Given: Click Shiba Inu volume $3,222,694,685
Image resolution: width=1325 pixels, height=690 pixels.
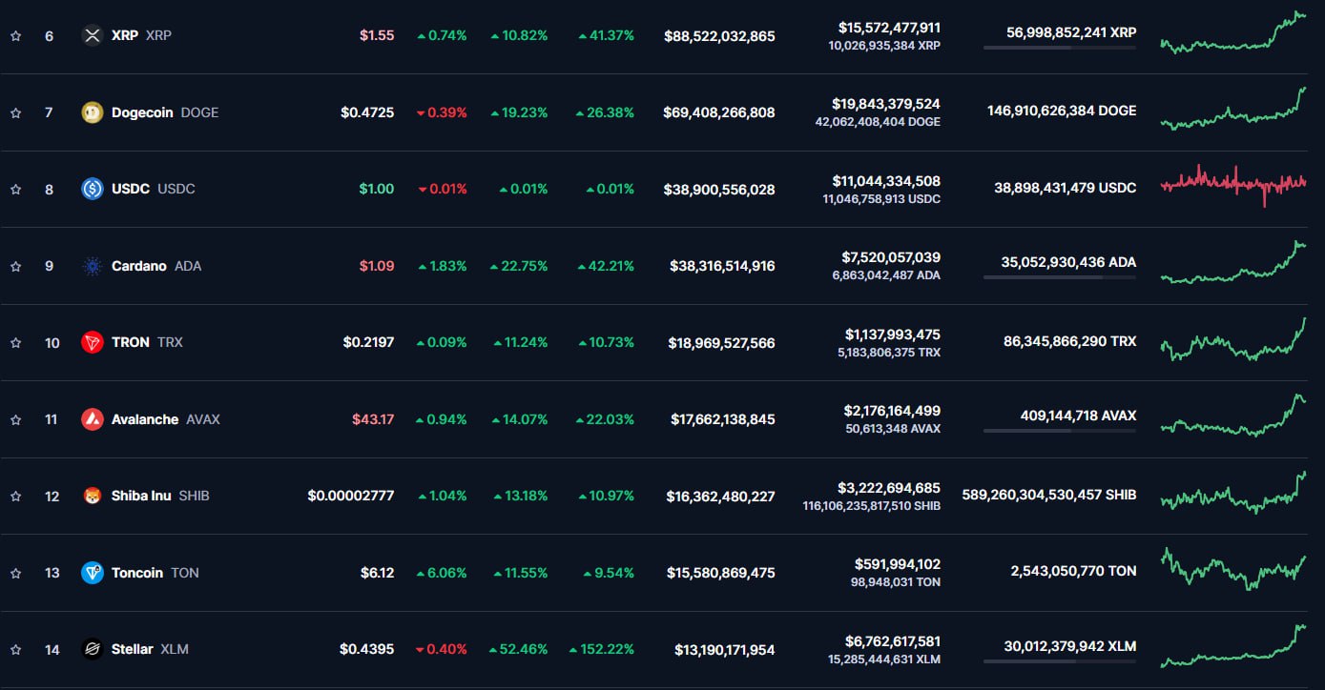Looking at the screenshot, I should [890, 488].
